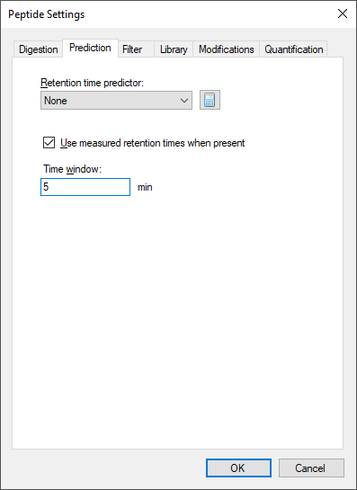Viewport: 357px width, 490px height.
Task: Uncheck the measured retention times checkbox
Action: (x=49, y=143)
